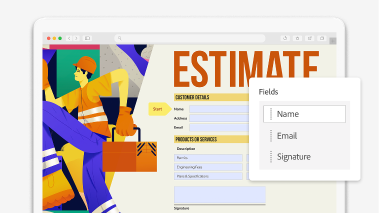Click the drag handle beside Signature
Screen dimensions: 379x213
(270, 156)
